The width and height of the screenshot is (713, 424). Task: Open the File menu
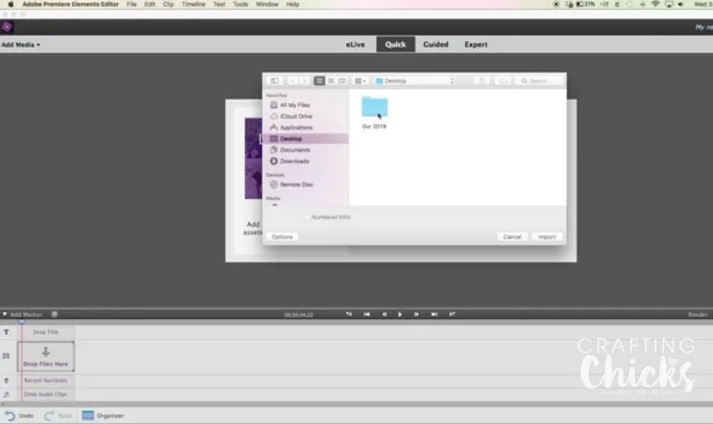(132, 4)
